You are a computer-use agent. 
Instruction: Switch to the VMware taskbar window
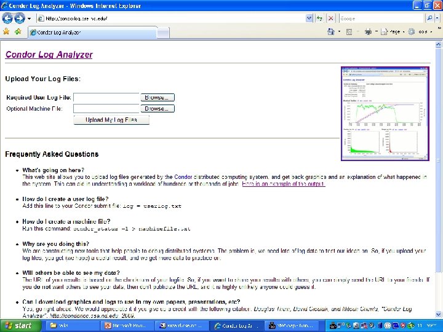(292, 326)
